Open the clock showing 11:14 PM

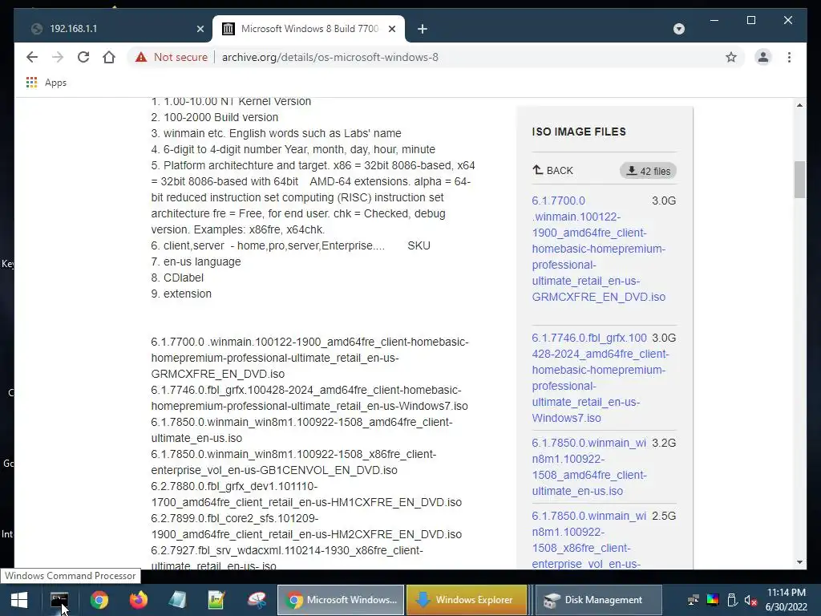[786, 600]
